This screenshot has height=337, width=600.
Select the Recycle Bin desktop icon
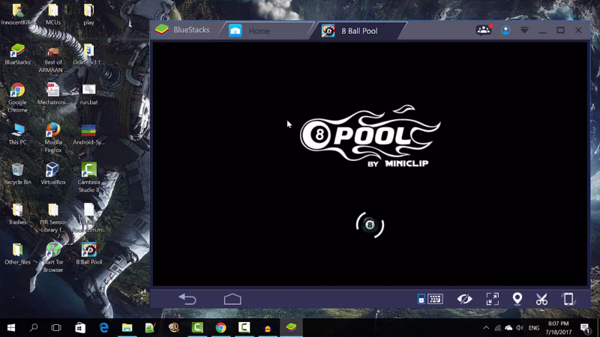(17, 174)
